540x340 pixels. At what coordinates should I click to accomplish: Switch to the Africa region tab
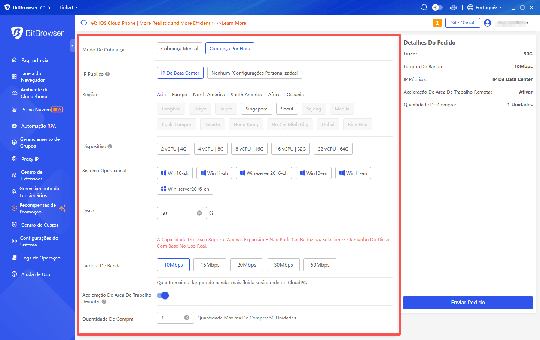coord(274,95)
